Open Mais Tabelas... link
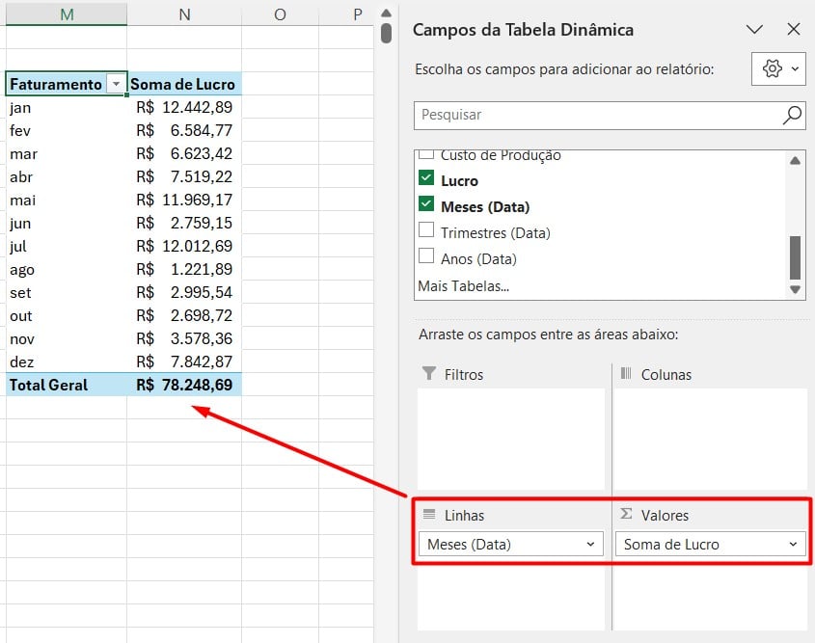Image resolution: width=815 pixels, height=643 pixels. coord(463,285)
